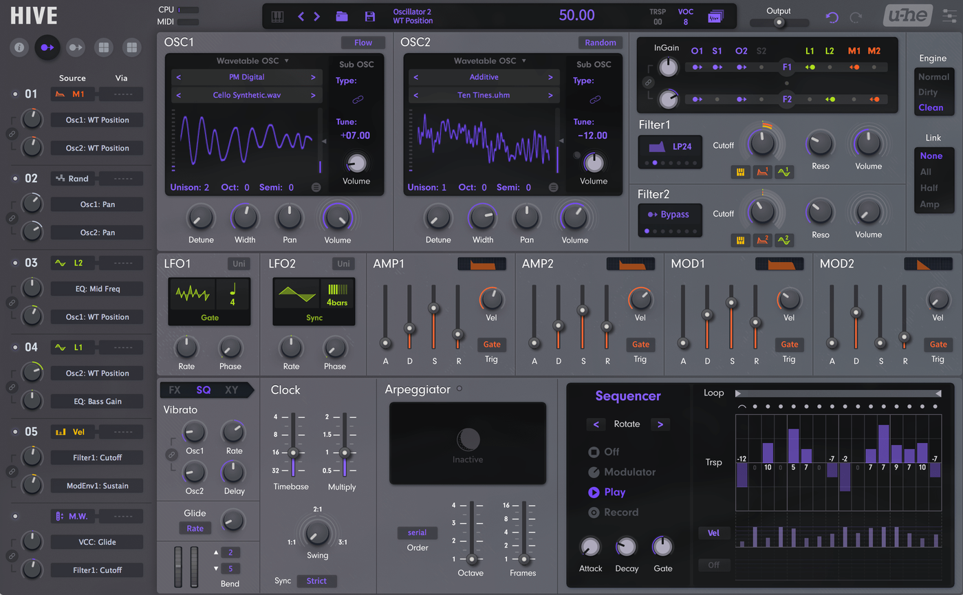The image size is (963, 595).
Task: Switch to the SQ tab
Action: point(204,390)
